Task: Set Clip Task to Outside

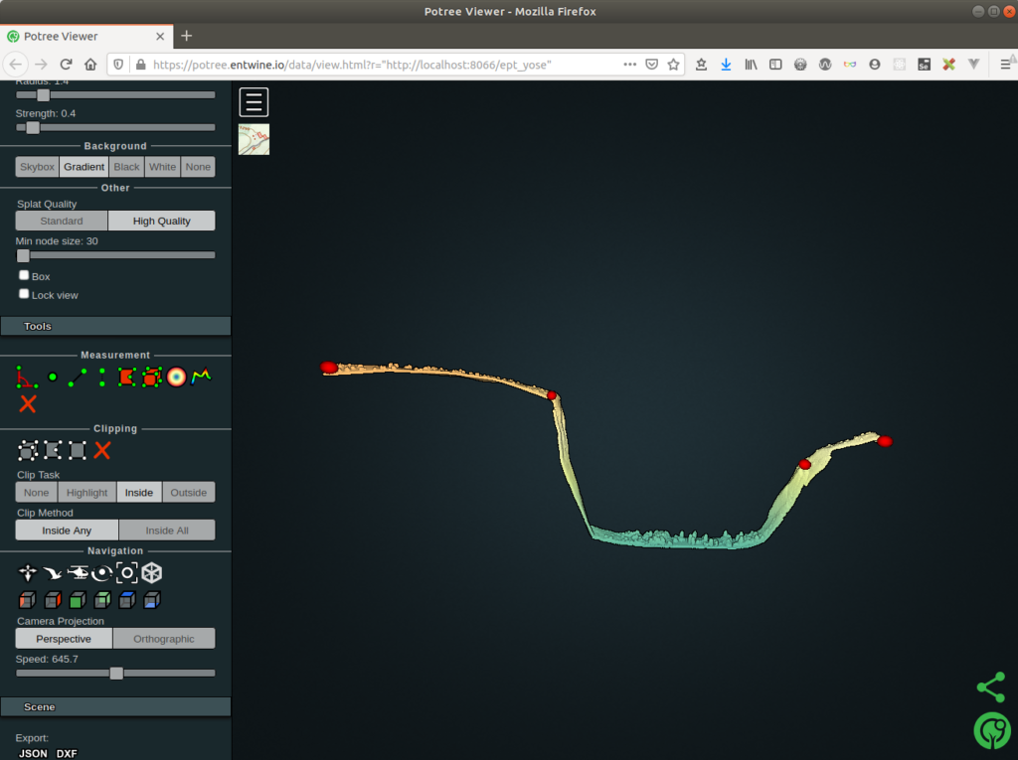Action: click(x=191, y=492)
